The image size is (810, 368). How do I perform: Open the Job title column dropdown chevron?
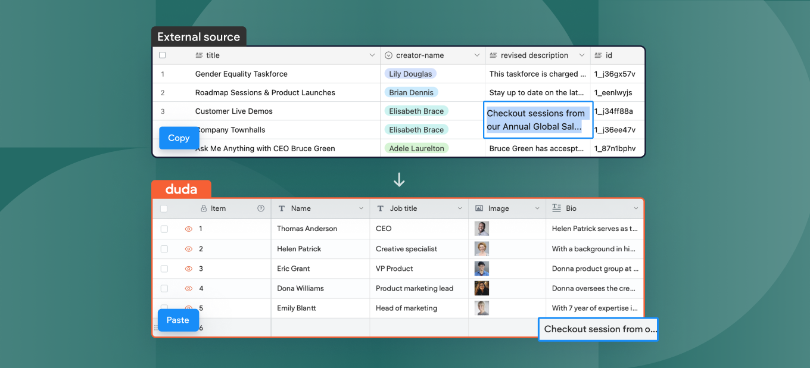(460, 208)
